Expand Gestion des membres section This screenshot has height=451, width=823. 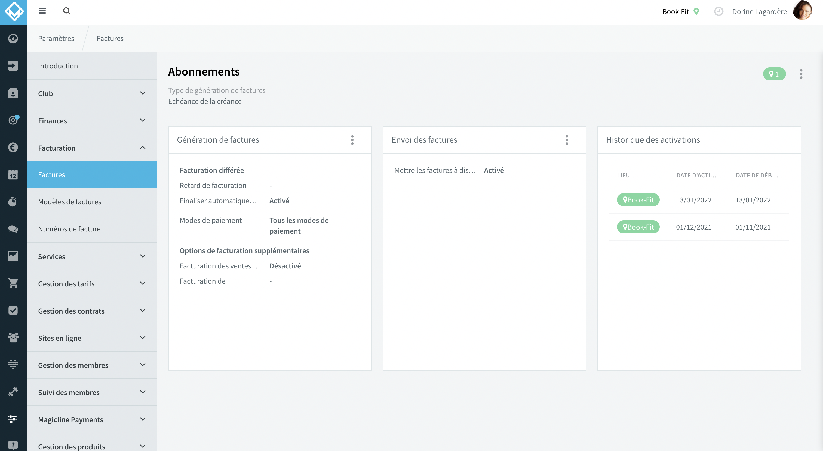click(92, 365)
